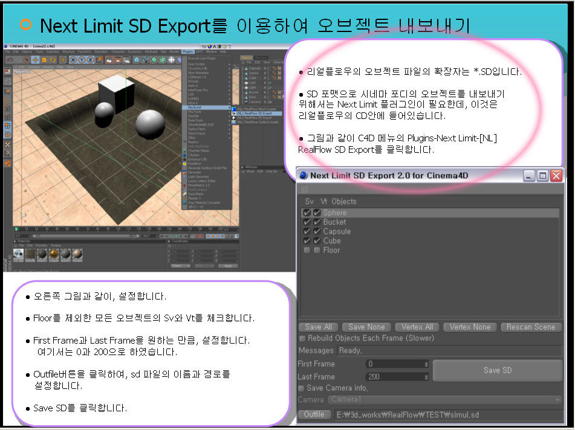Click the Use Texture Axis tool icon
Image resolution: width=575 pixels, height=430 pixels.
tap(7, 152)
